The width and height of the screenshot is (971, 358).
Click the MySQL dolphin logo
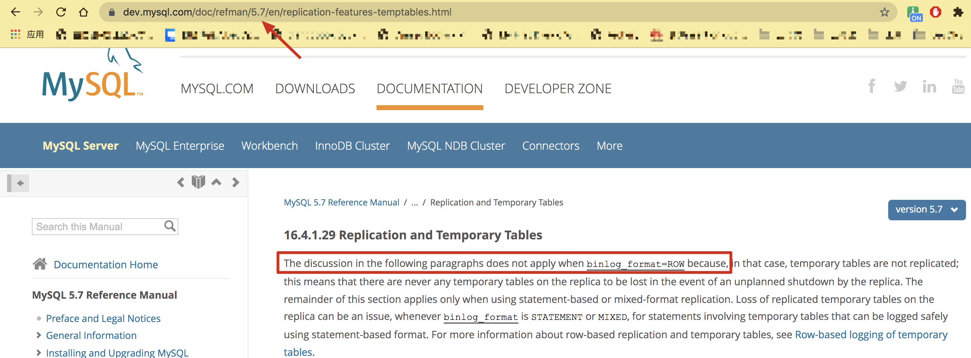92,74
